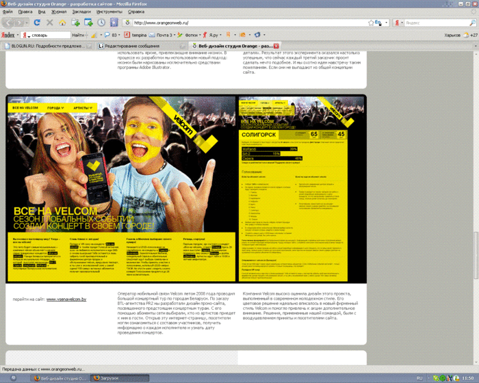Close the Веб-дизайн студия Orange tab
This screenshot has height=383, width=479.
click(x=276, y=46)
